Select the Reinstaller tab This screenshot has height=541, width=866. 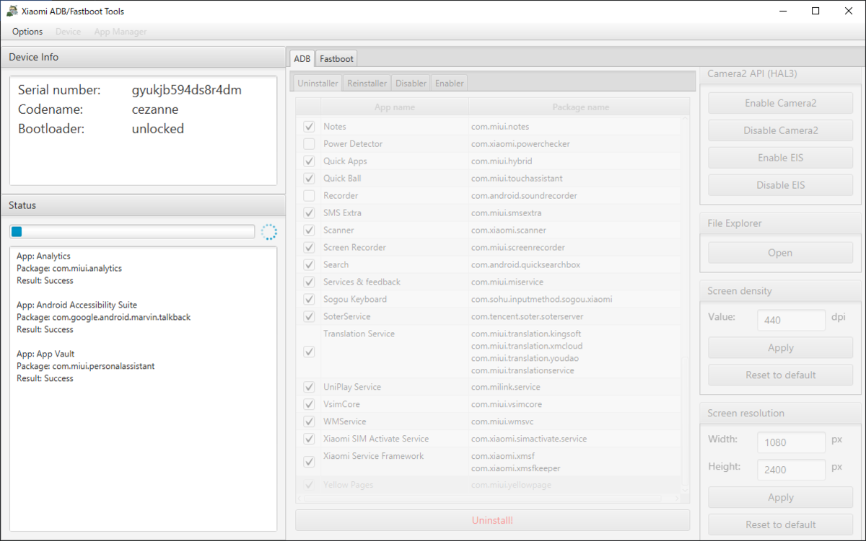point(367,83)
